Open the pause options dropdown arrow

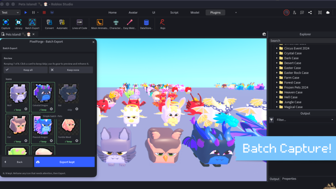pyautogui.click(x=38, y=12)
